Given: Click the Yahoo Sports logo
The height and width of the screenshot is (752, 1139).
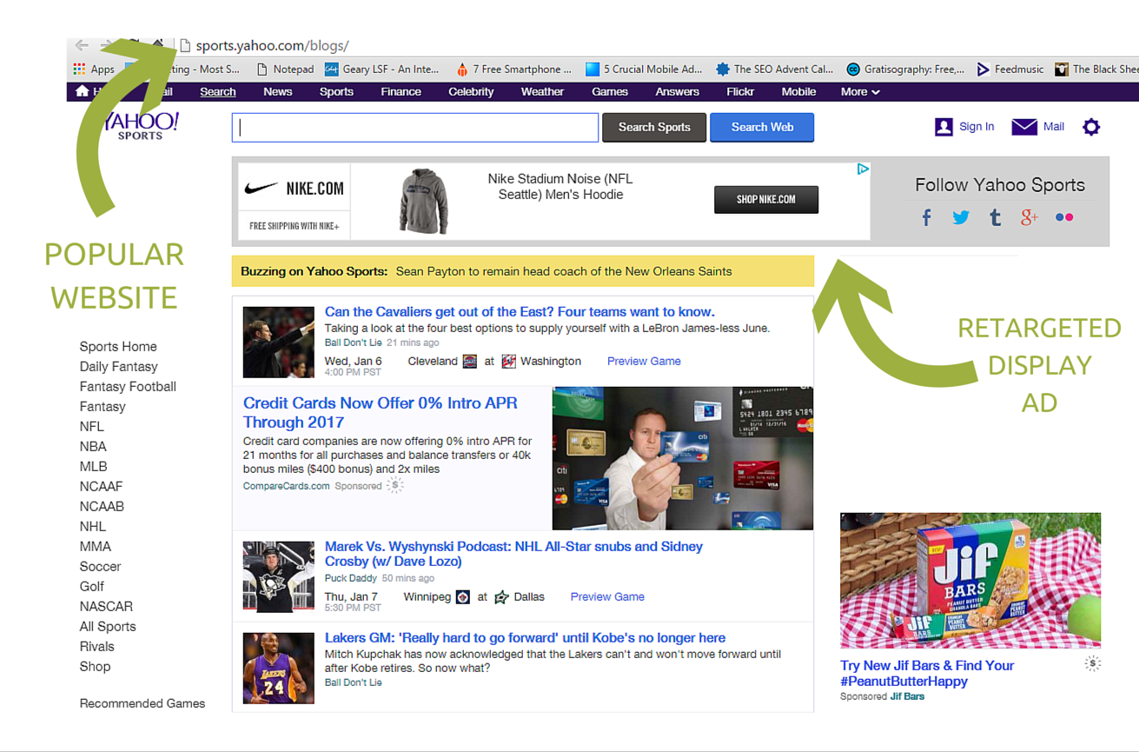Looking at the screenshot, I should tap(141, 126).
